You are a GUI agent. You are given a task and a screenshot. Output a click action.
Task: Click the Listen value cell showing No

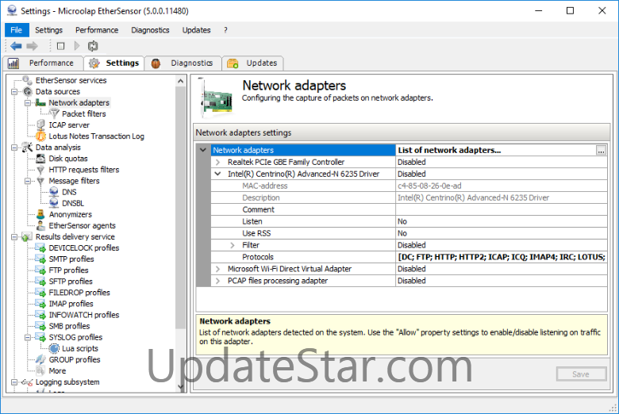(x=502, y=221)
